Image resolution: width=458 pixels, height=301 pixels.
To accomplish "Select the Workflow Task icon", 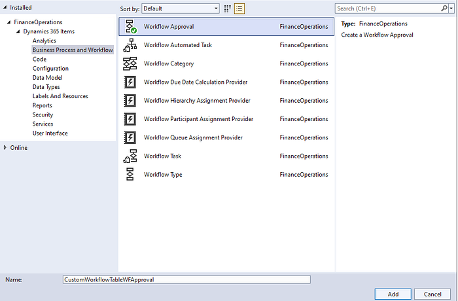I will click(x=130, y=156).
